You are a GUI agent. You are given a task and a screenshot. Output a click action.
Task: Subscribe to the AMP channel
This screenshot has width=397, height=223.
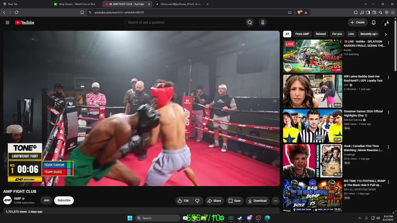tap(64, 200)
